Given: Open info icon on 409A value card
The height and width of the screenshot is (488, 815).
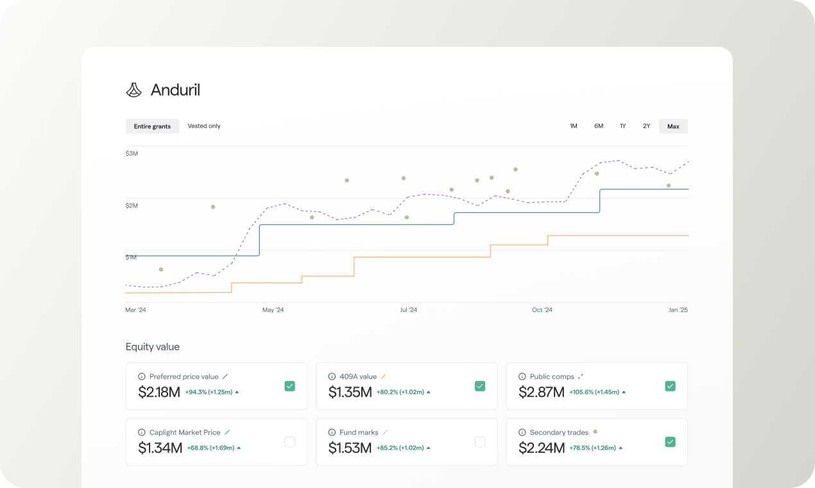Looking at the screenshot, I should tap(332, 377).
